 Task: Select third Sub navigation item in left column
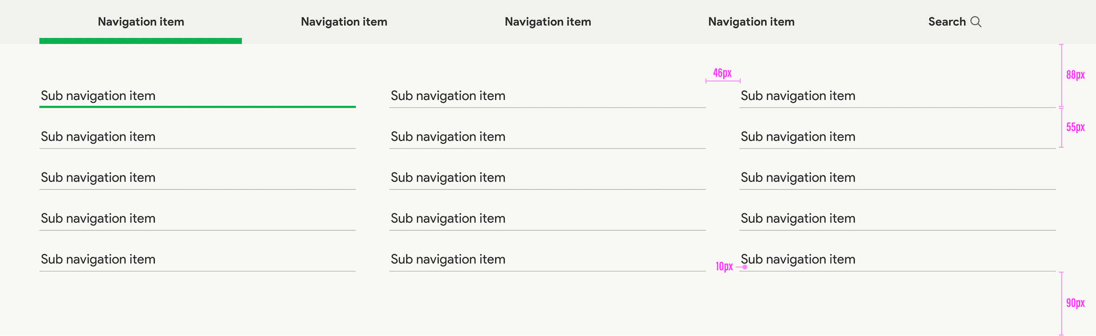click(98, 177)
